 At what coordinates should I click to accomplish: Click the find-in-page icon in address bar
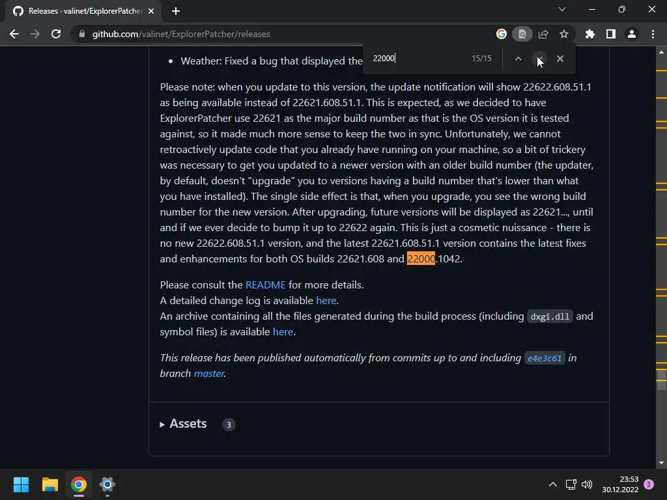coord(522,34)
